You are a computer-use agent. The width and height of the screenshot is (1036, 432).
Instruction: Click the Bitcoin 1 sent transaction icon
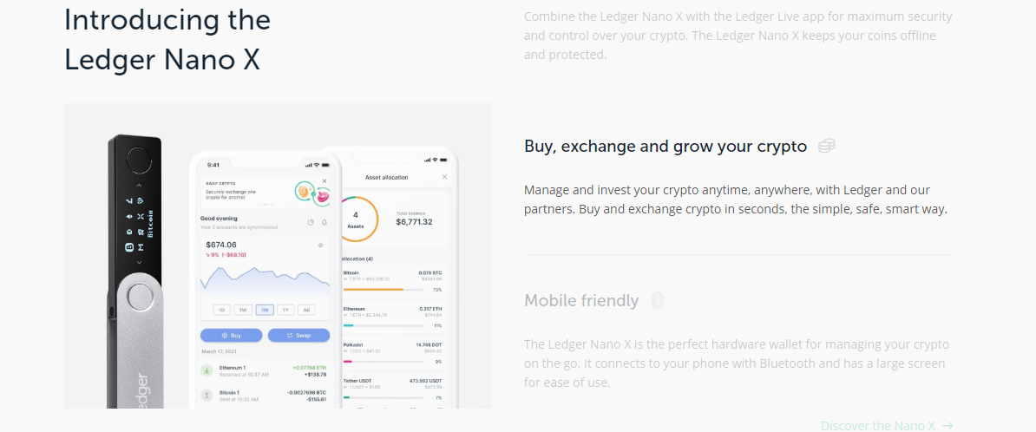(207, 394)
